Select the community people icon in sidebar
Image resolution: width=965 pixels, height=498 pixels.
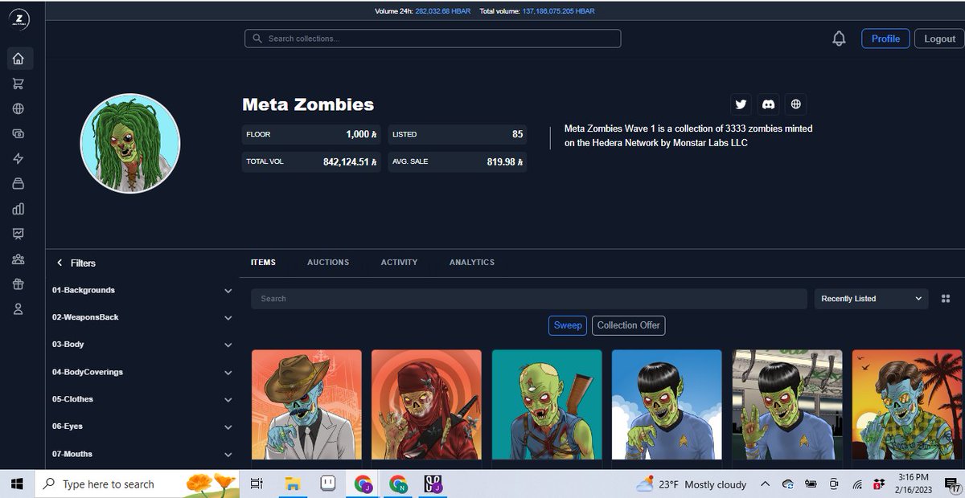pos(18,259)
